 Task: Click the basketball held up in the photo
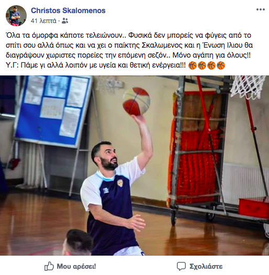pyautogui.click(x=136, y=101)
